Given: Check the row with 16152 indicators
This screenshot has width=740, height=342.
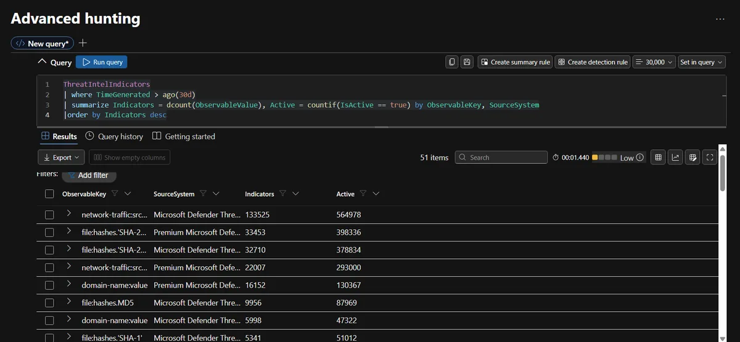Looking at the screenshot, I should [x=49, y=285].
